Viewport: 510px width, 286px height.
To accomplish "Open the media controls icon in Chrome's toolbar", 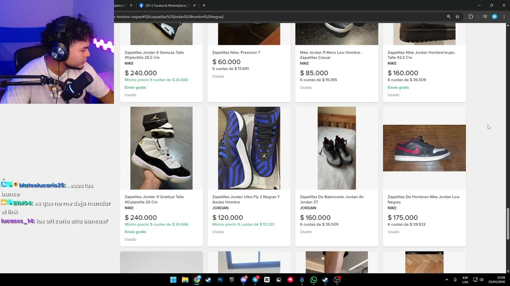I will (x=484, y=17).
